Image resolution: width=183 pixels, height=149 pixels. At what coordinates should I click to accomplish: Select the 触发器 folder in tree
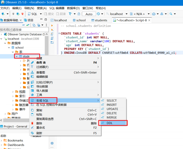[22, 105]
